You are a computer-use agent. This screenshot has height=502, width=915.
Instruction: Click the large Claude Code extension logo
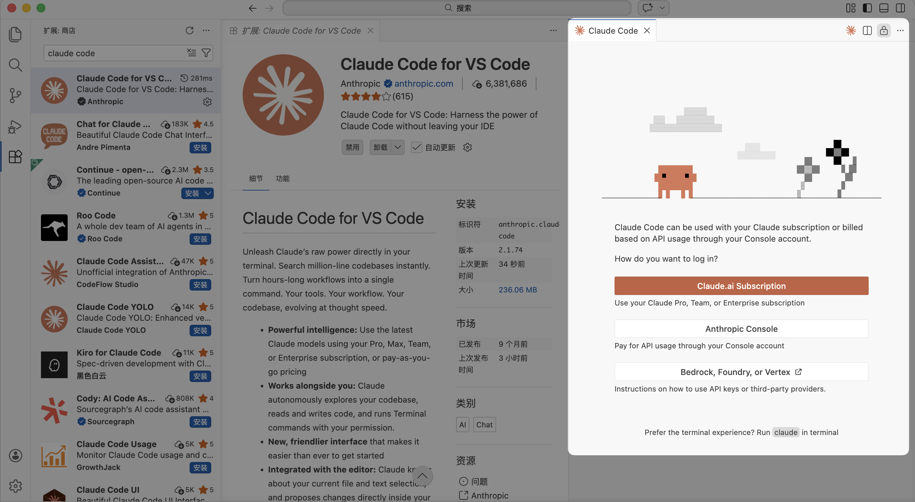click(x=283, y=95)
